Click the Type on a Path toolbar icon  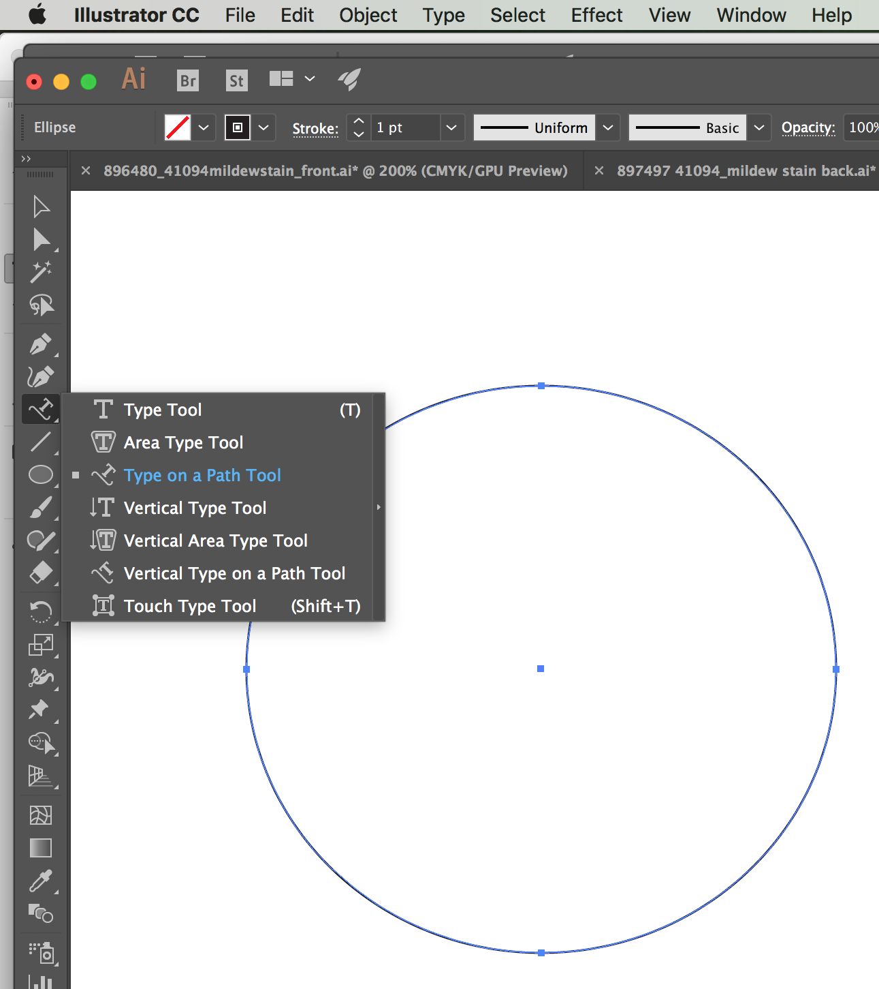(x=41, y=410)
